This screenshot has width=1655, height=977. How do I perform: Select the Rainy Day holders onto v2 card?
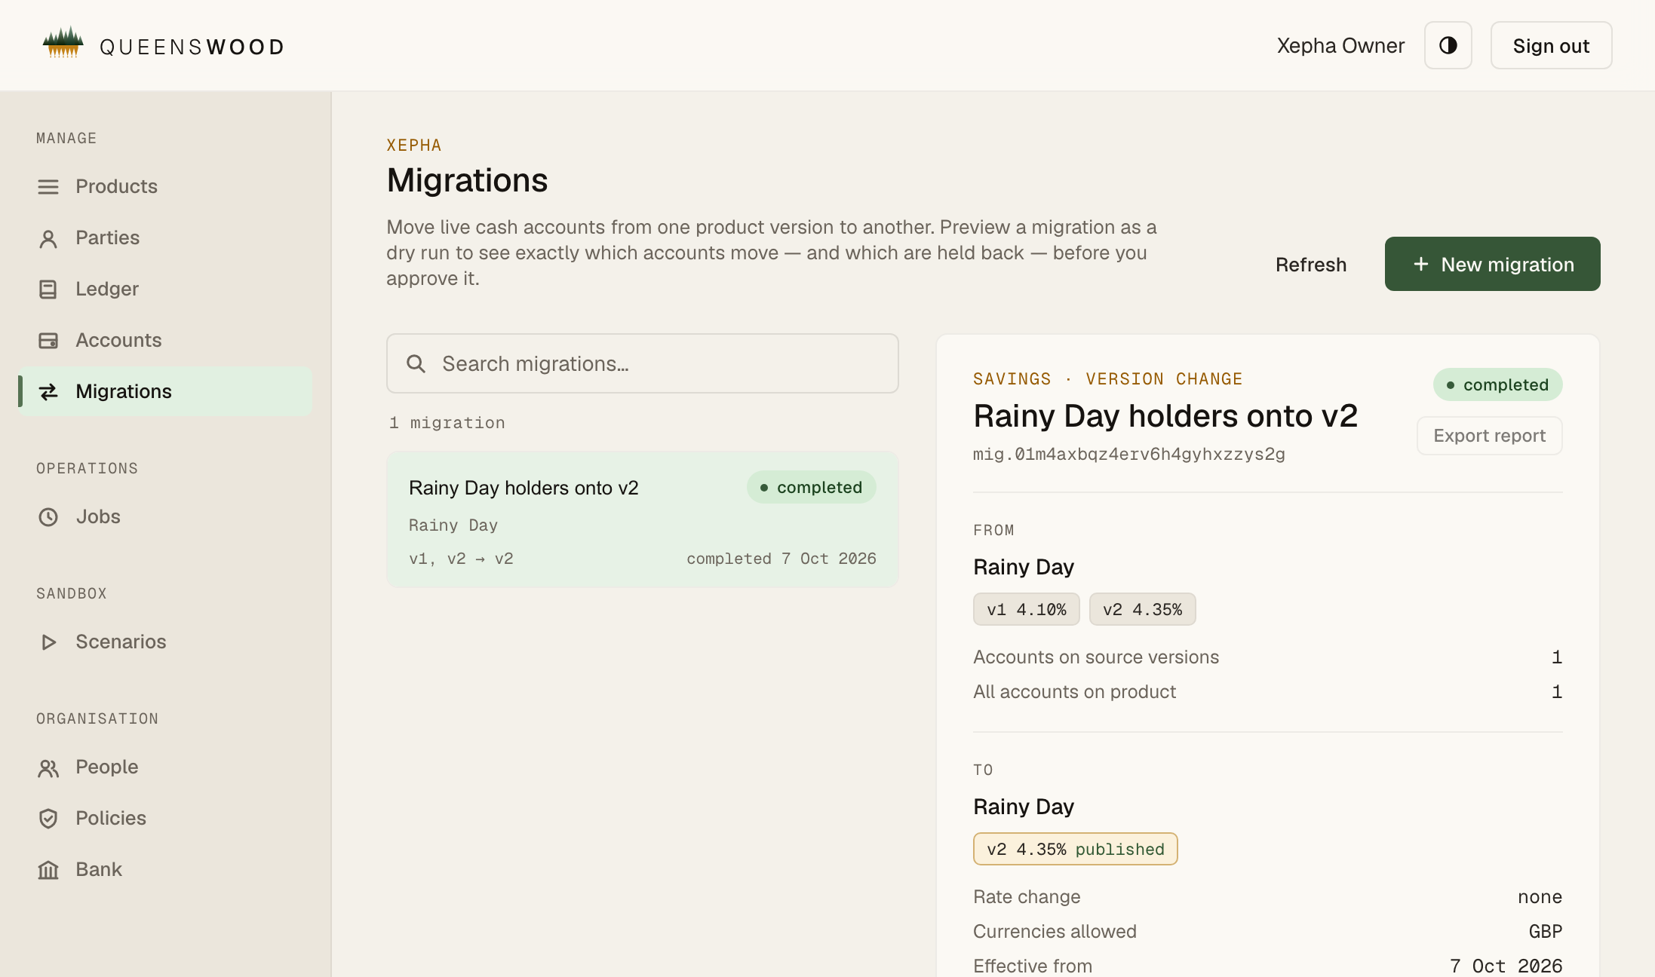click(642, 519)
